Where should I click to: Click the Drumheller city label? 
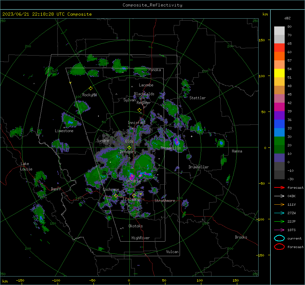(199, 167)
